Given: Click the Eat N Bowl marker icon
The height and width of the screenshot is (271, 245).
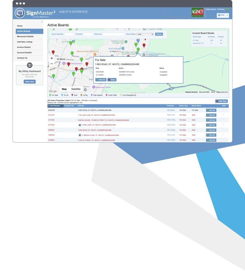Looking at the screenshot, I should coord(73,41).
